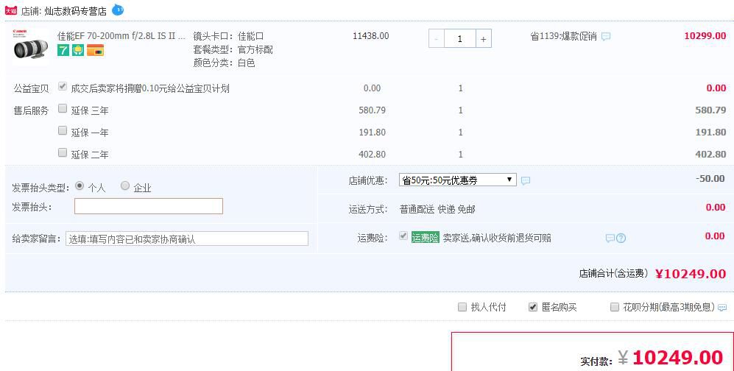Click the green 运费险 badge
This screenshot has height=371, width=734.
(425, 238)
